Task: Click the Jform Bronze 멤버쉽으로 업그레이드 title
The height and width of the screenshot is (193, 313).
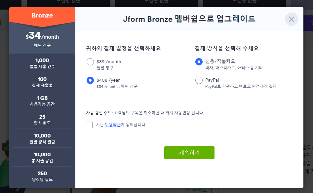Action: tap(189, 19)
